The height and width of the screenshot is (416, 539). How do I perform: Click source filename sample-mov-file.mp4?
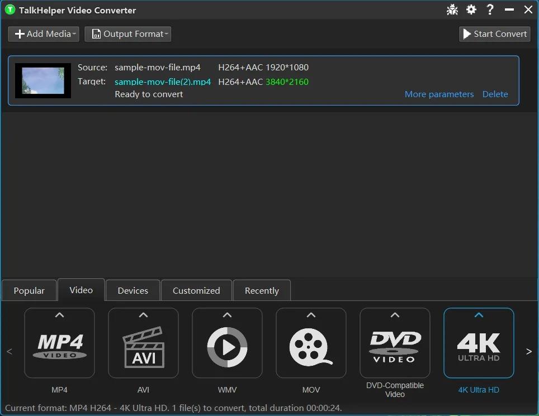[158, 67]
